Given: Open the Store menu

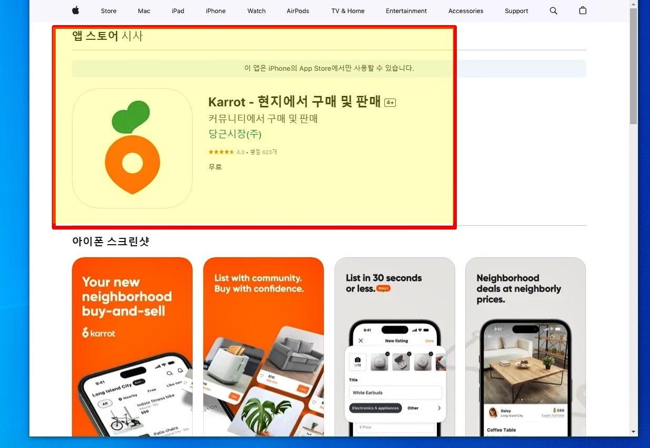Looking at the screenshot, I should tap(109, 11).
